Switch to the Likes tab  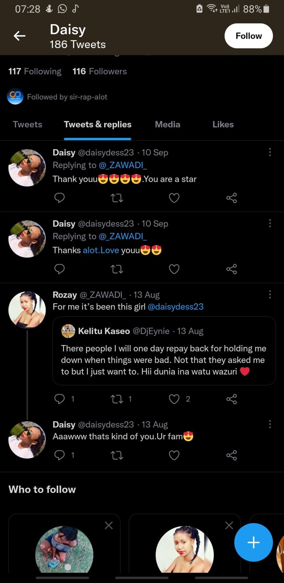click(223, 124)
